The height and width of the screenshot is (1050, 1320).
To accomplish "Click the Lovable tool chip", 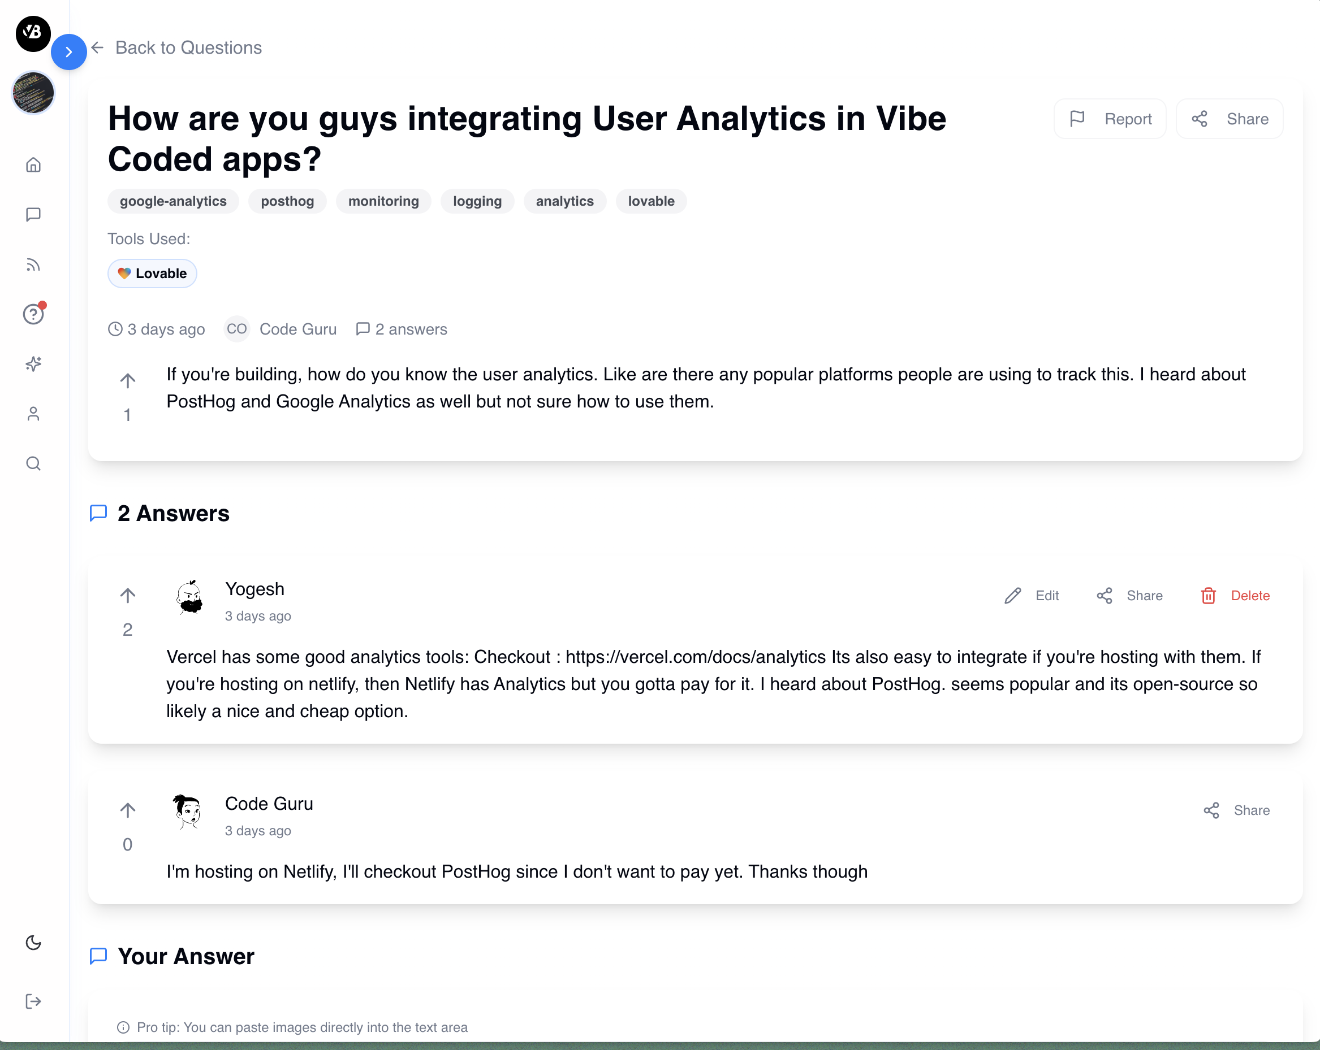I will (152, 274).
